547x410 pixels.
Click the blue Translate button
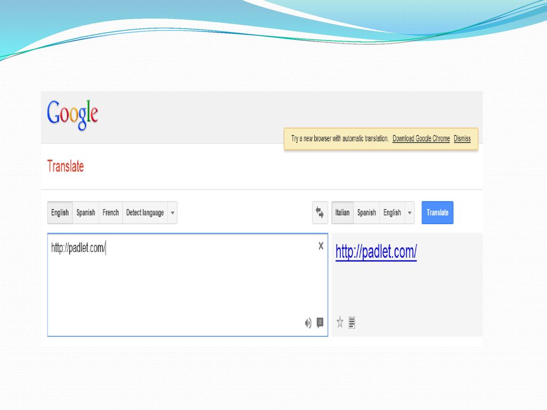pyautogui.click(x=437, y=212)
